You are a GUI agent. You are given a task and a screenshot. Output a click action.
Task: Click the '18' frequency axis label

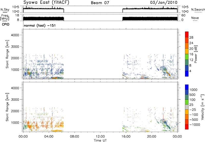[x=17, y=15]
